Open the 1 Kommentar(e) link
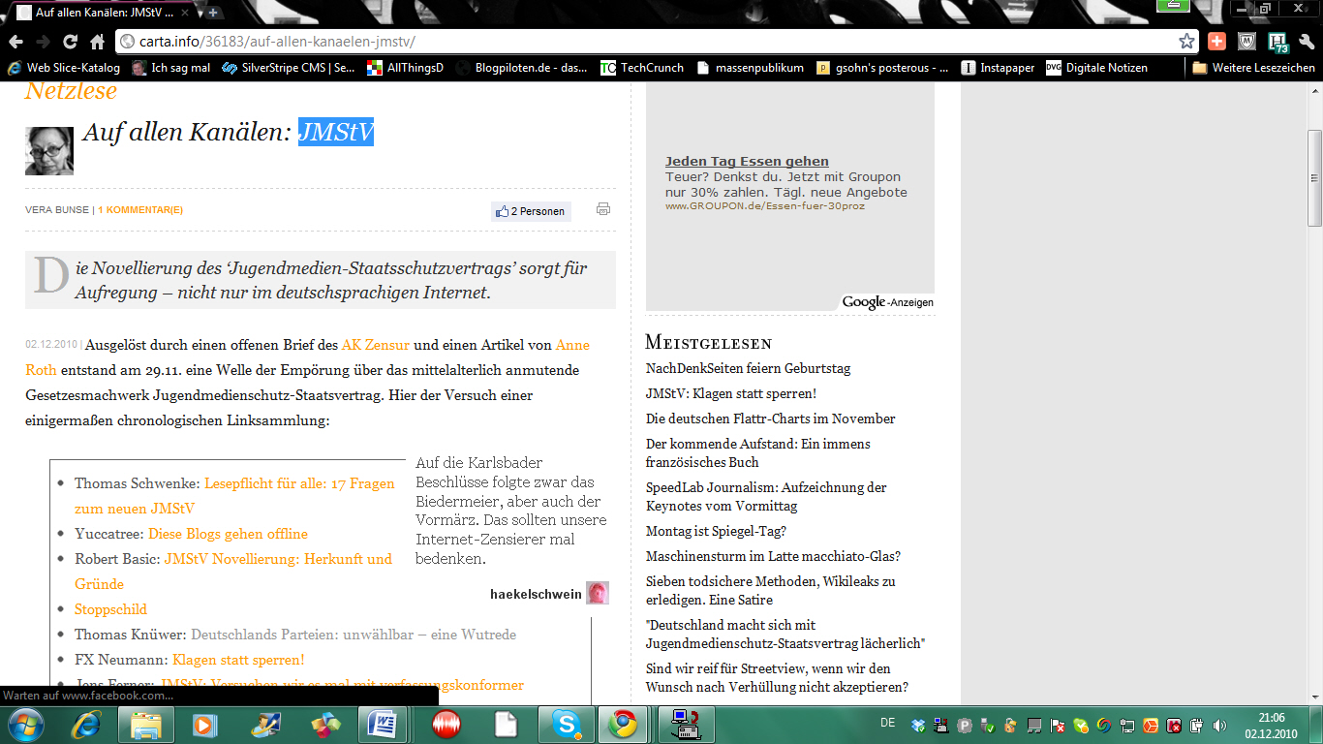 point(140,210)
